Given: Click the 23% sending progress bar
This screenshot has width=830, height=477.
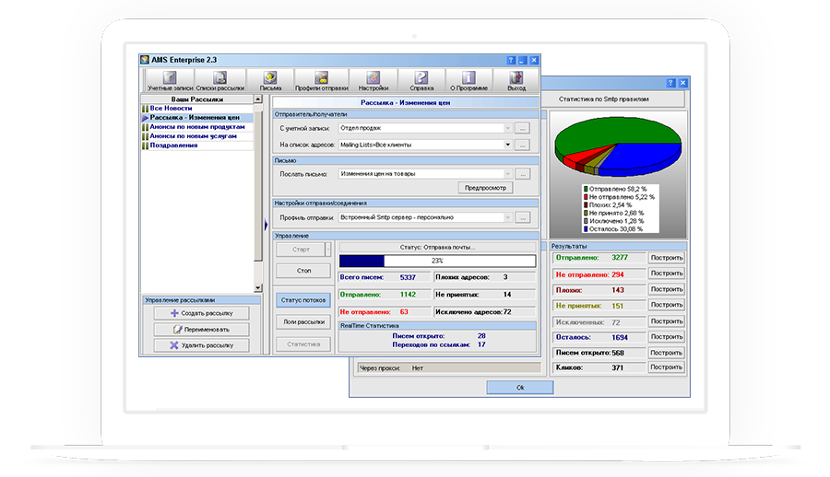Looking at the screenshot, I should coord(436,261).
